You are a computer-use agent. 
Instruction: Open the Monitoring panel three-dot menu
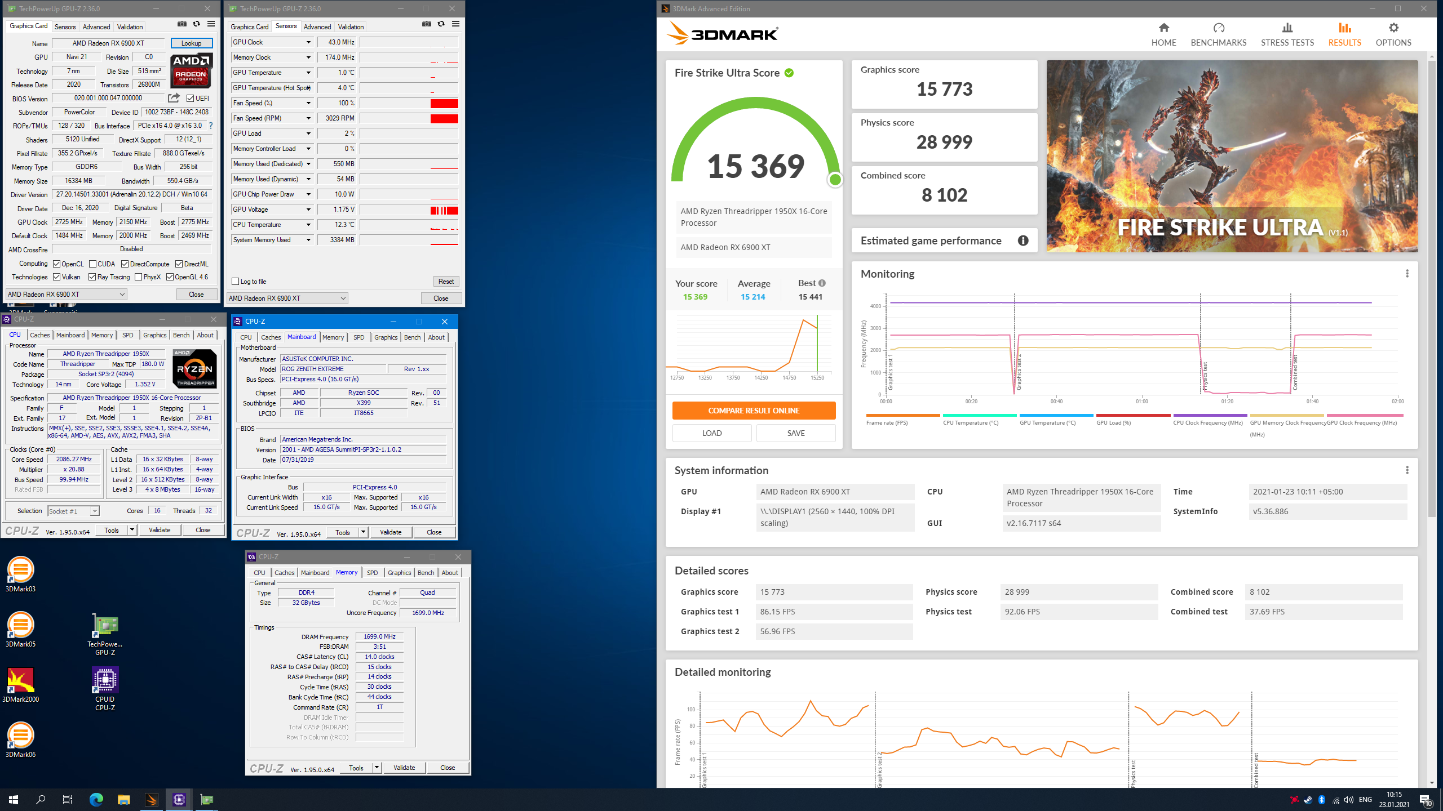pyautogui.click(x=1407, y=274)
